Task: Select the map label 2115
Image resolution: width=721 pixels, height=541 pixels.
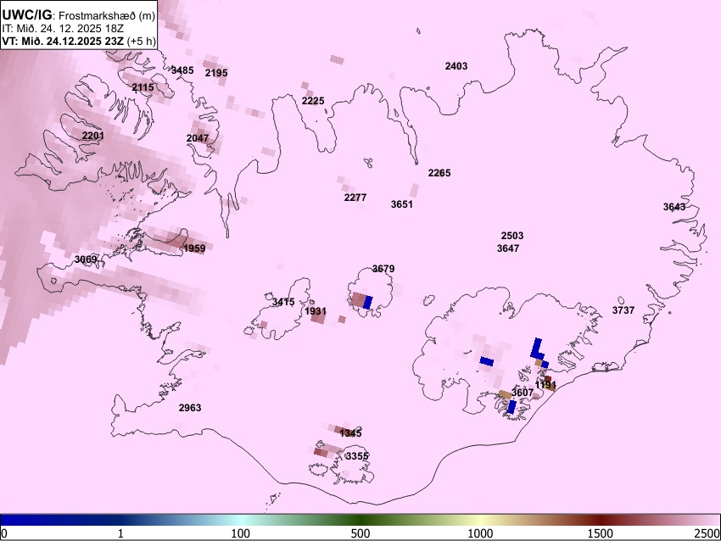Action: coord(143,87)
